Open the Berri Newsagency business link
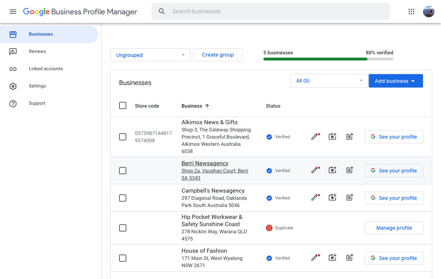Viewport: 441px width, 279px height. pyautogui.click(x=205, y=163)
